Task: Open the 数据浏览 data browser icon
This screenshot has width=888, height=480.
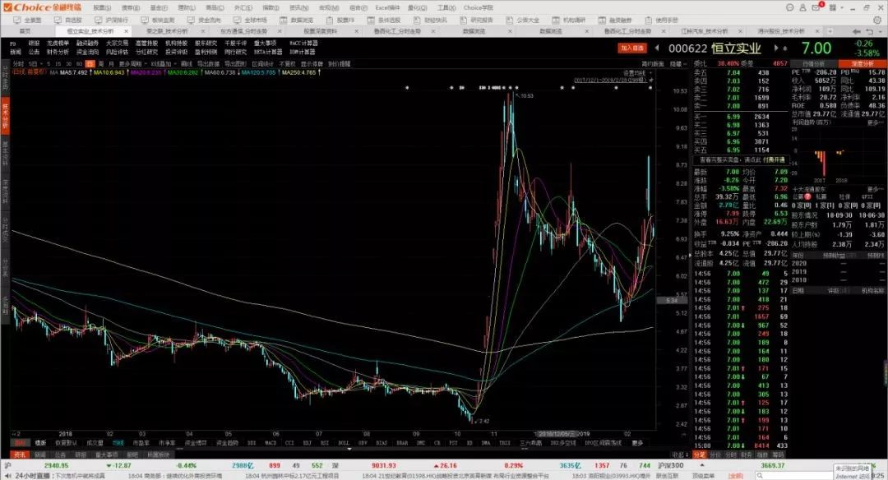Action: coord(283,20)
